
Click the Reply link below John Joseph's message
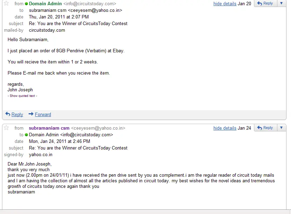coord(17,114)
